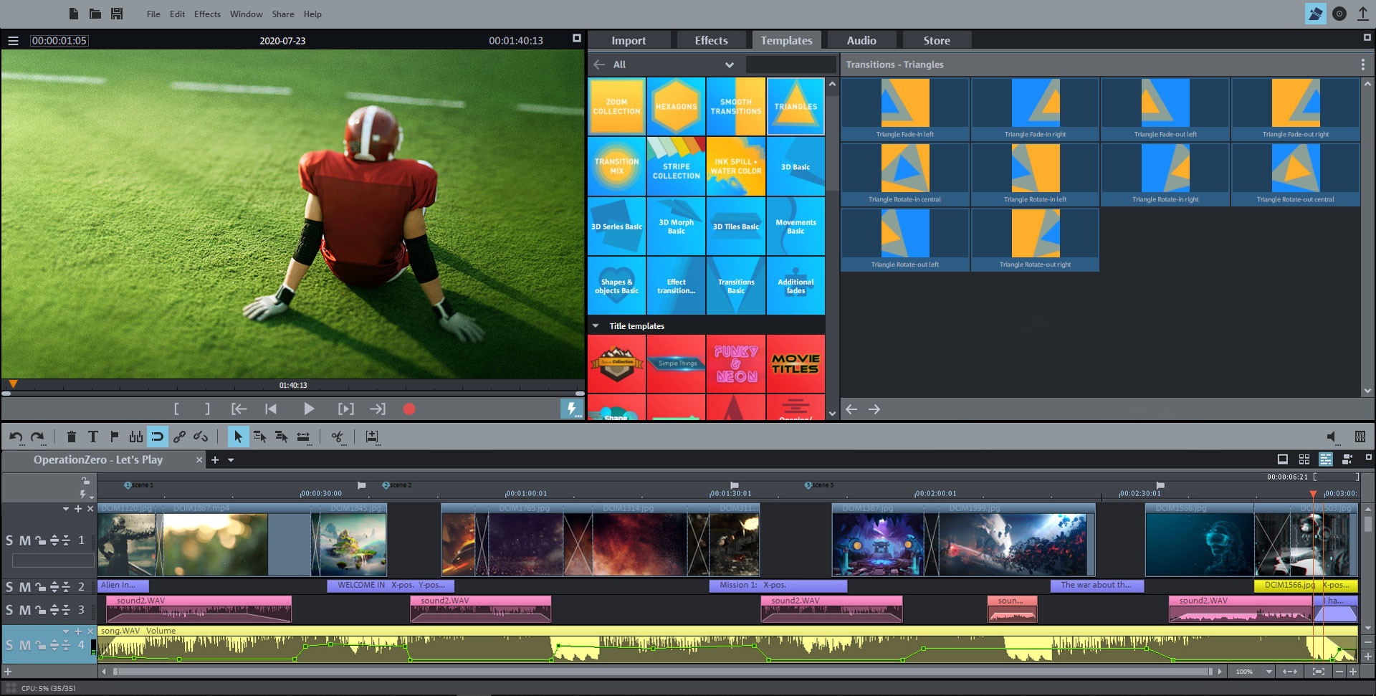This screenshot has width=1376, height=696.
Task: Switch to the Effects tab
Action: pyautogui.click(x=712, y=40)
